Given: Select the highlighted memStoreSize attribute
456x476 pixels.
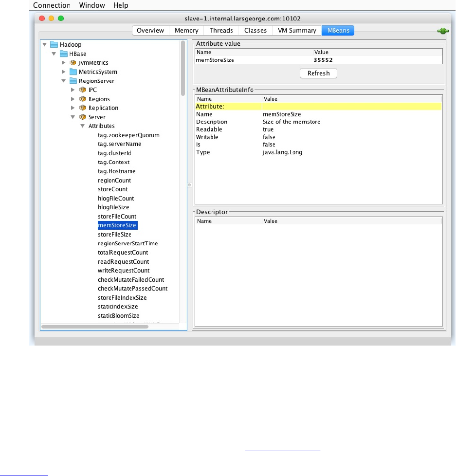Looking at the screenshot, I should [117, 225].
